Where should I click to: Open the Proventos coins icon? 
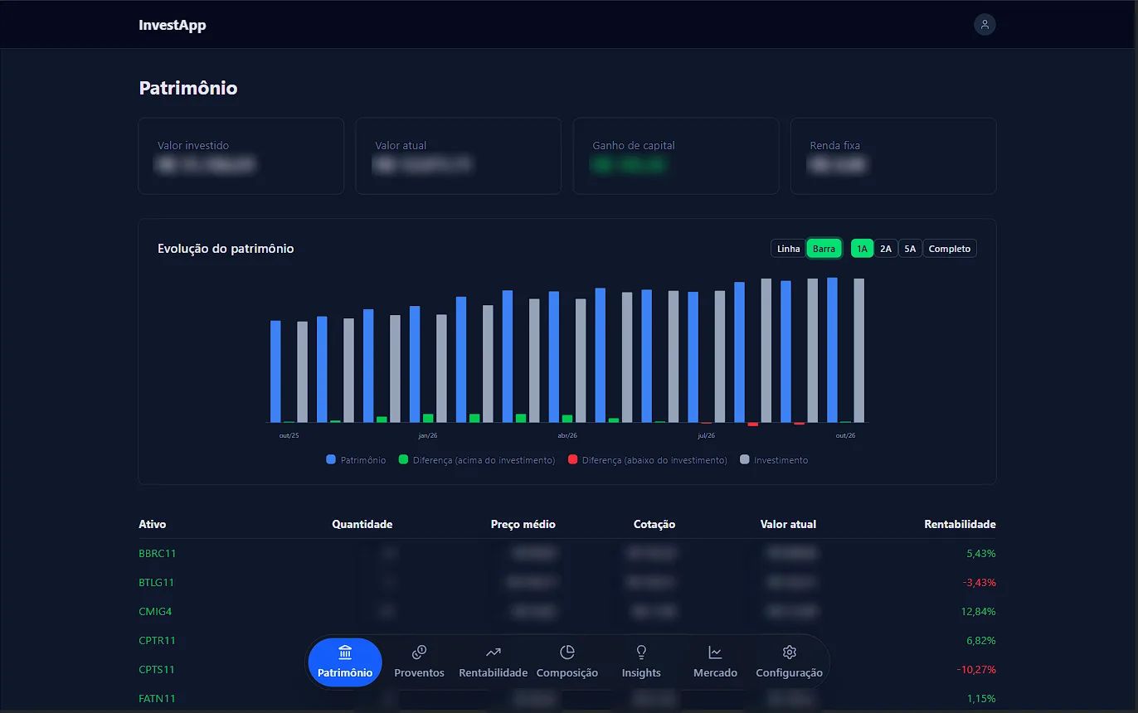(x=419, y=652)
